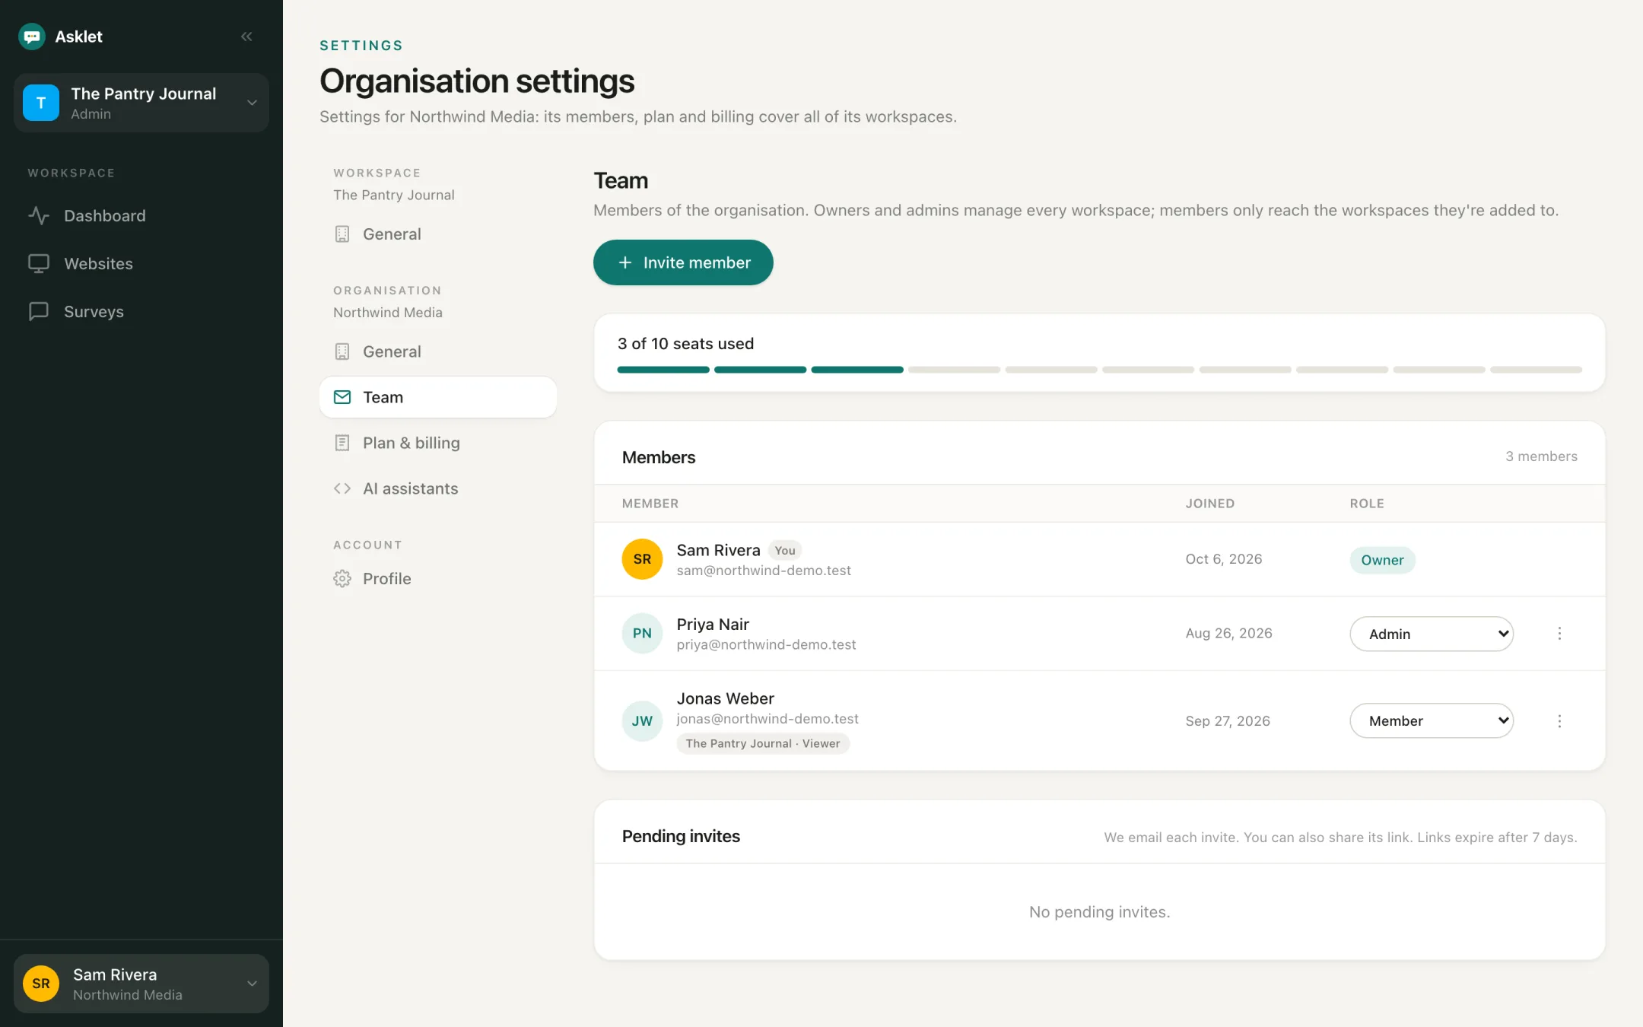Click the workspace General building icon
Screen dimensions: 1643x1027
pos(342,234)
